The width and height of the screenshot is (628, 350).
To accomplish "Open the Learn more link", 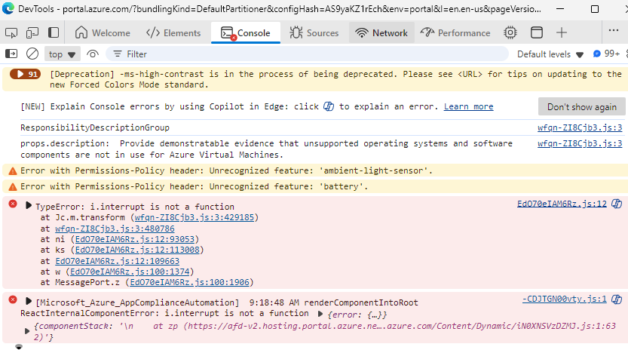I will [468, 106].
